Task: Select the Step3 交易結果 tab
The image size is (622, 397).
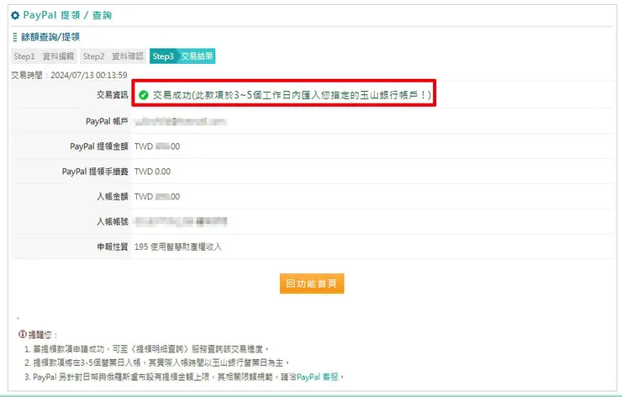Action: (182, 56)
